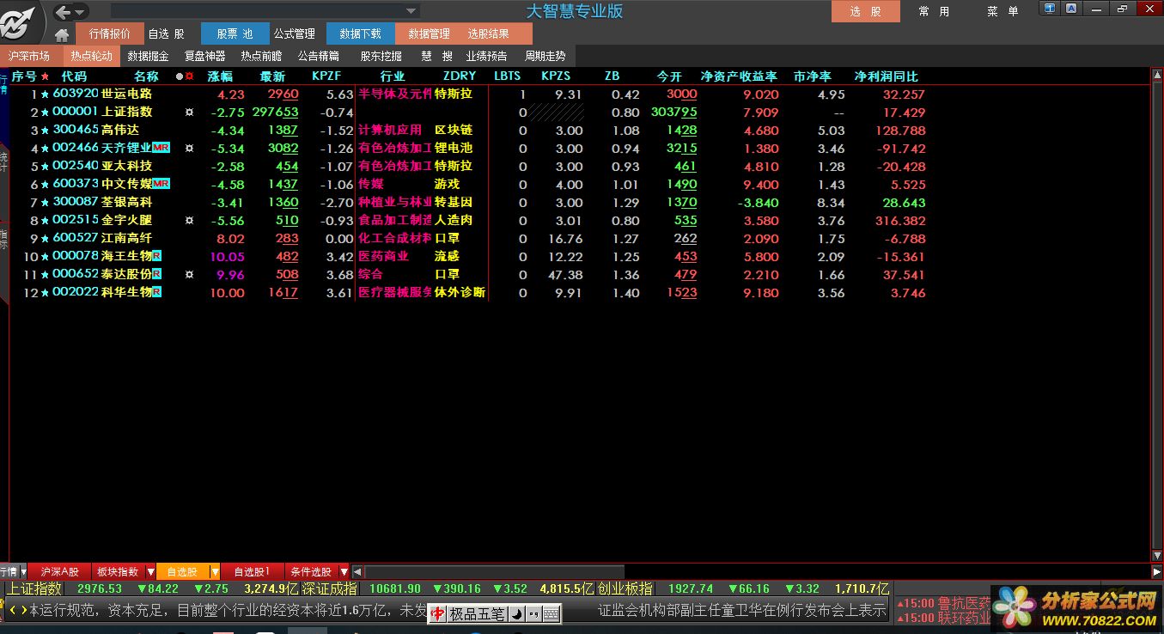Sort by the 市净率 column header

tap(813, 76)
